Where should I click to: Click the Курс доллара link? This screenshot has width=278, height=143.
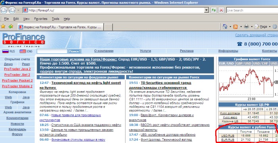click(x=230, y=113)
